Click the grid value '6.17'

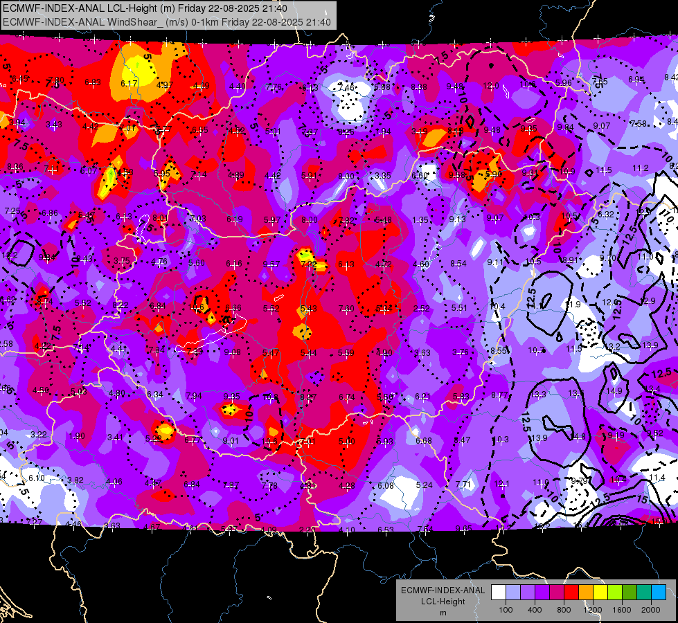129,84
